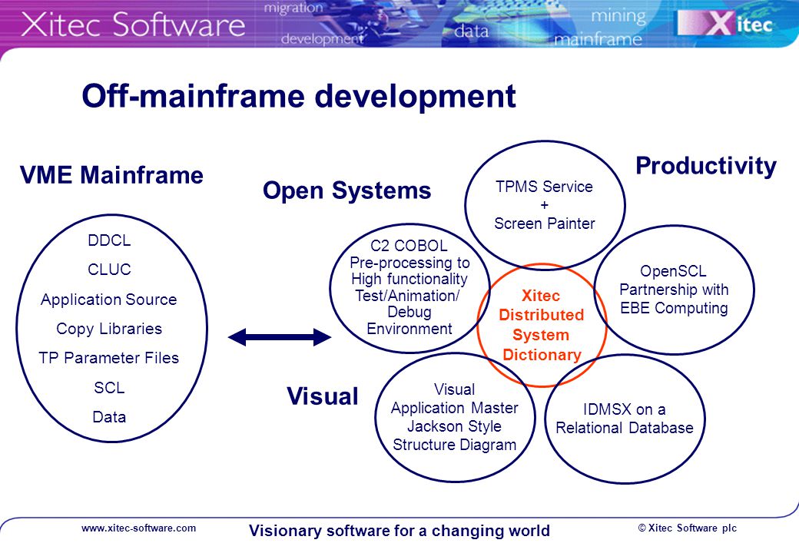Click the 'data' word in the banner

coord(472,31)
